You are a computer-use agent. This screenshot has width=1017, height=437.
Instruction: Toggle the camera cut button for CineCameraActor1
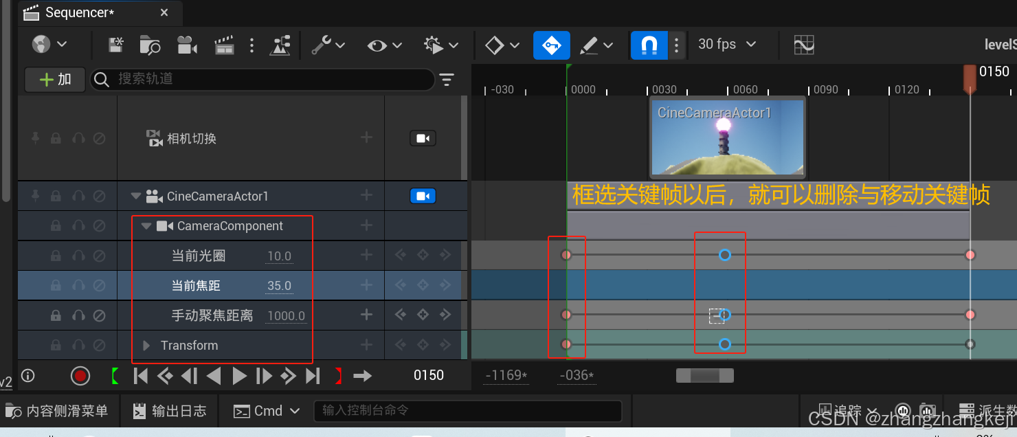(x=424, y=195)
